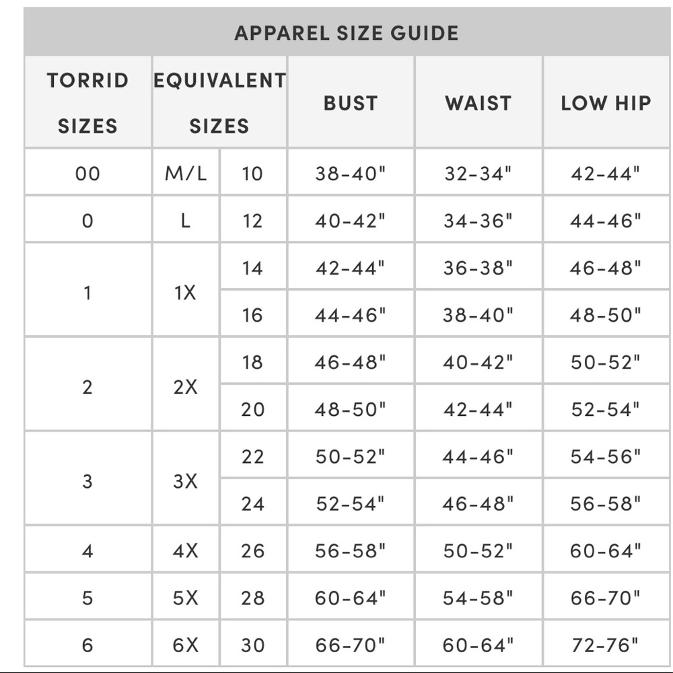Viewport: 673px width, 673px height.
Task: Click bust measurement 66-70" cell
Action: (351, 644)
